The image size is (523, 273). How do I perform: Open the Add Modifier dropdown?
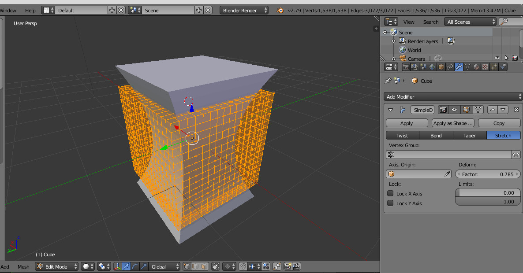(x=452, y=96)
